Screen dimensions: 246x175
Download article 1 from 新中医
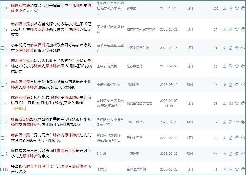tap(225, 8)
